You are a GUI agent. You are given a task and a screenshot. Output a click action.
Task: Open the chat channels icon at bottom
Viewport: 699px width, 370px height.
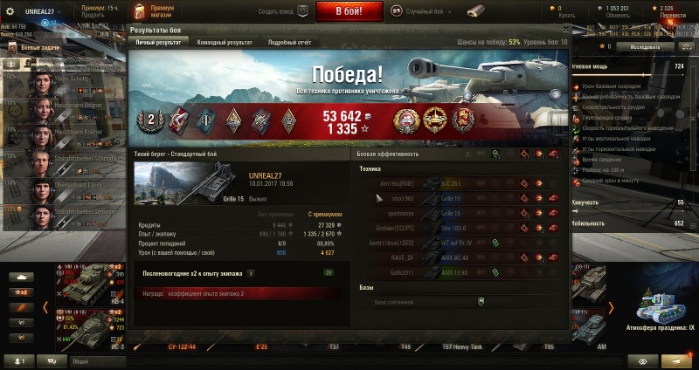[52, 361]
